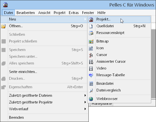The image size is (156, 122).
Task: Click the Webbrowser globe icon
Action: tap(91, 99)
